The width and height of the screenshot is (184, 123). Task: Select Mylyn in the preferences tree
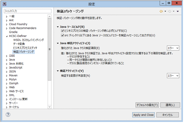[13, 79]
